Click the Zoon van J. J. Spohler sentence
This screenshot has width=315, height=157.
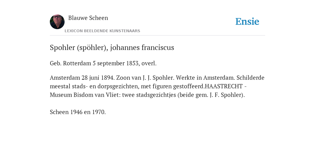pyautogui.click(x=145, y=78)
